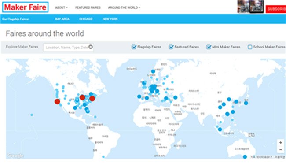The image size is (286, 163).
Task: Clear the Explore Maker Faires search field
Action: [91, 47]
